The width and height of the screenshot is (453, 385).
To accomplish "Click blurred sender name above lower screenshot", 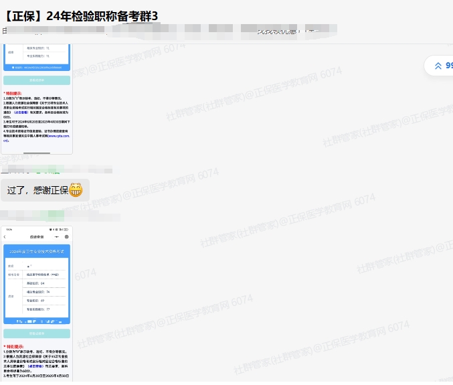I will 40,216.
